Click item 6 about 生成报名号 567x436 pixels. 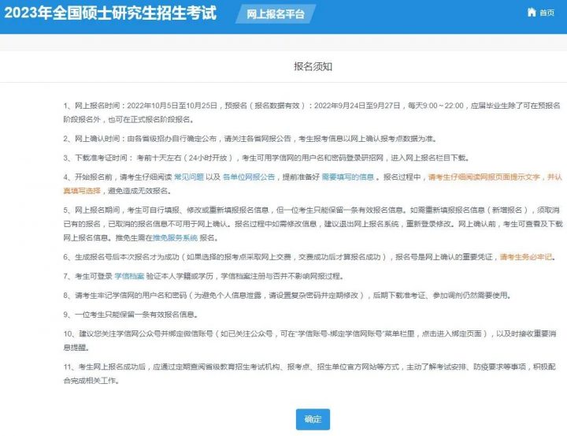coord(309,257)
